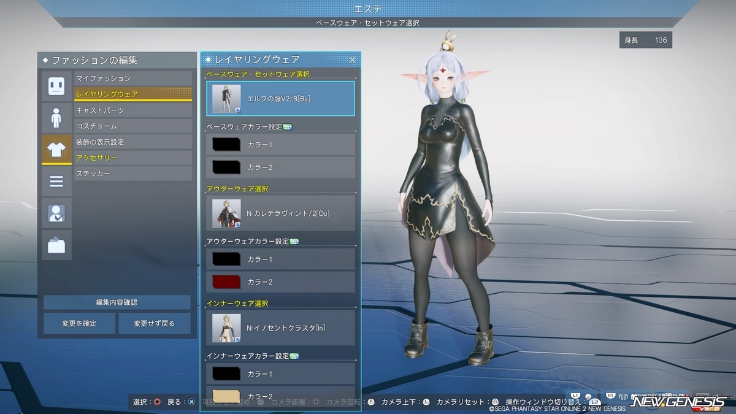This screenshot has width=736, height=414.
Task: Click the エルフの服V2/B basewear thumbnail
Action: (x=226, y=98)
